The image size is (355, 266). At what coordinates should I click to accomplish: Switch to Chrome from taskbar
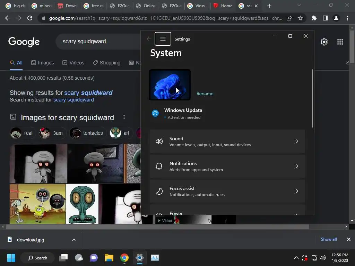[124, 258]
